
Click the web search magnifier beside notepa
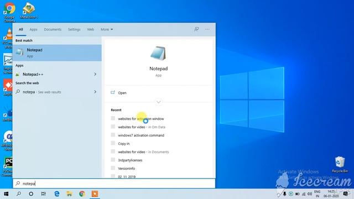18,92
